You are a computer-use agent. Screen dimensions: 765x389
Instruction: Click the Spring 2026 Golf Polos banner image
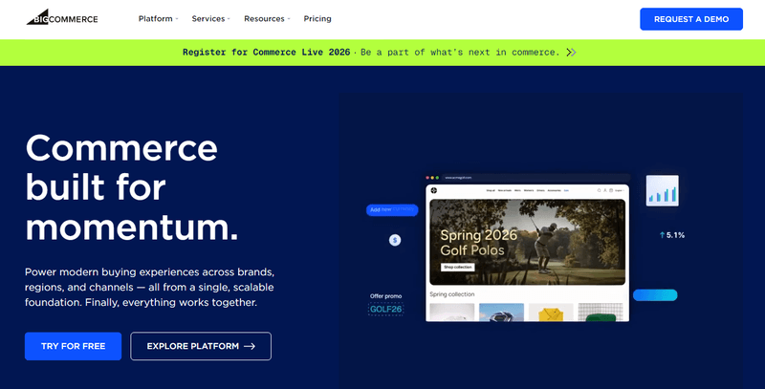(x=527, y=242)
